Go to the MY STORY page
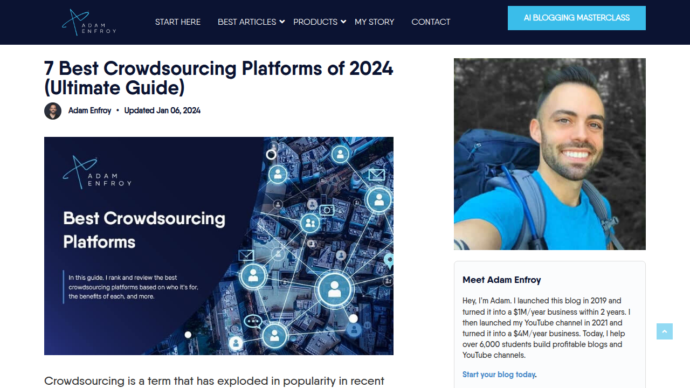 [x=375, y=22]
